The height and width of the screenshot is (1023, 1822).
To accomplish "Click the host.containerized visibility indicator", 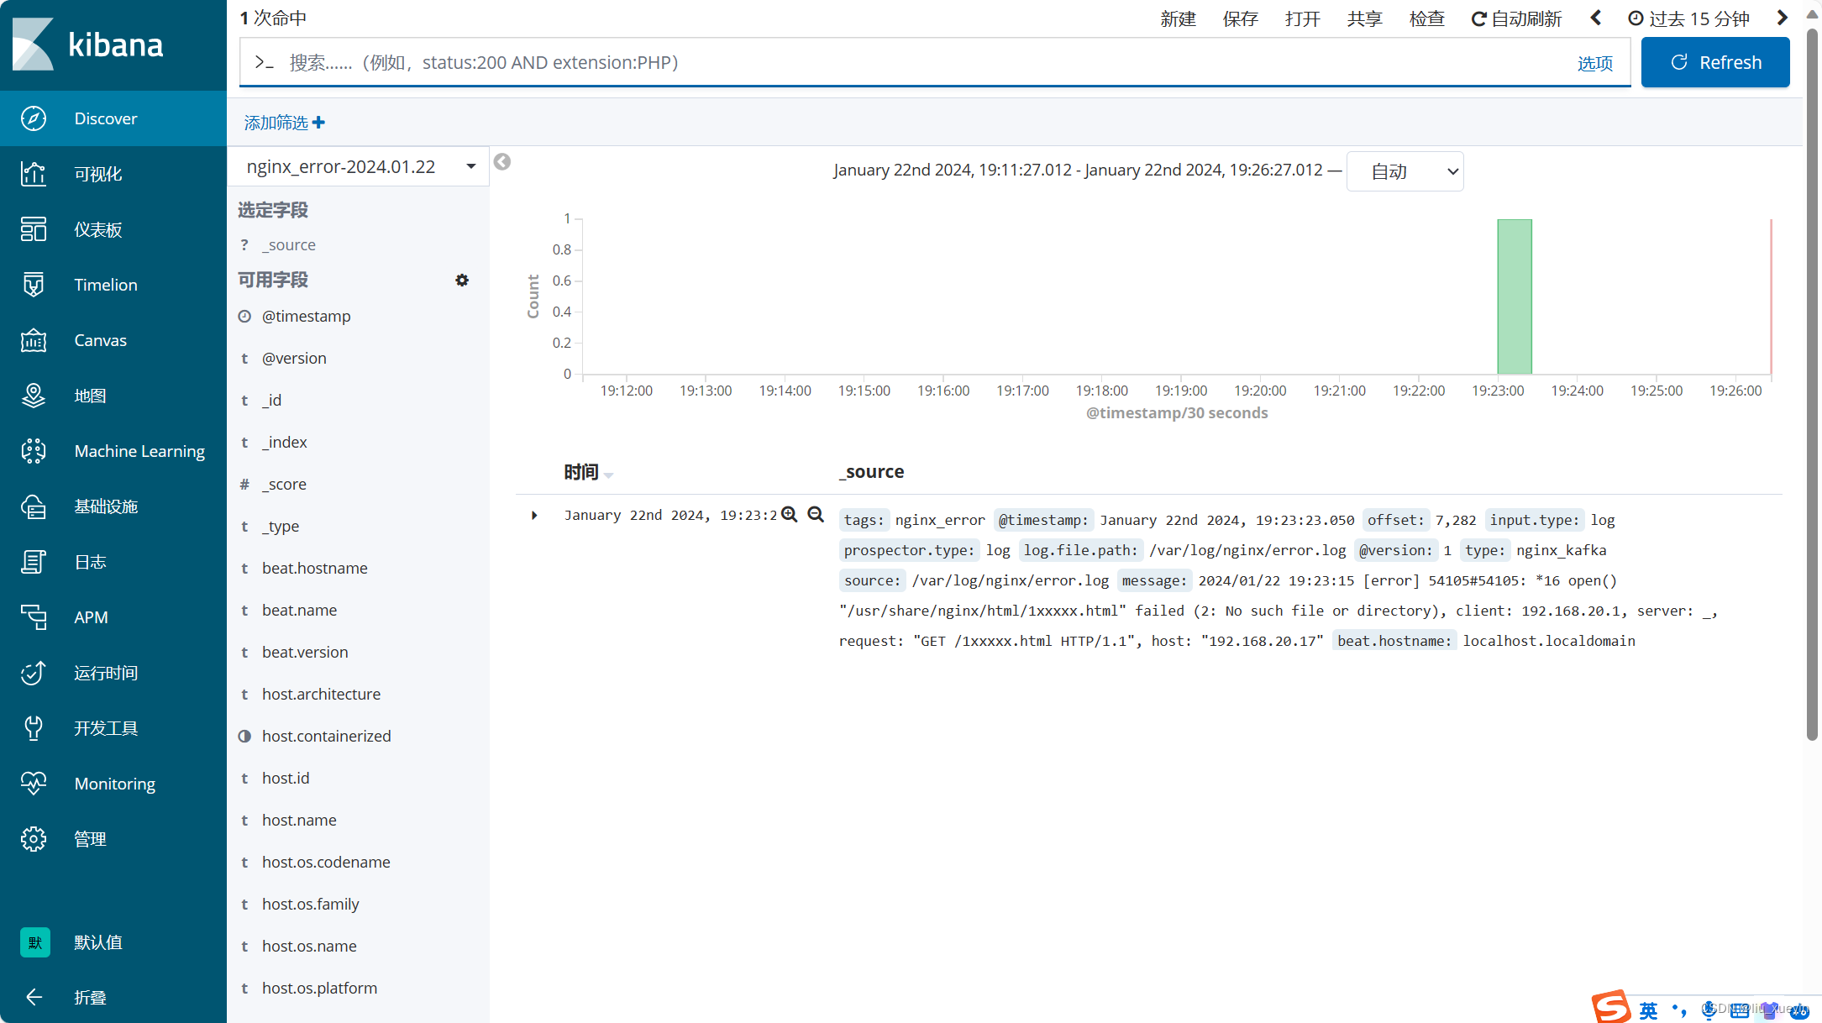I will pos(246,736).
